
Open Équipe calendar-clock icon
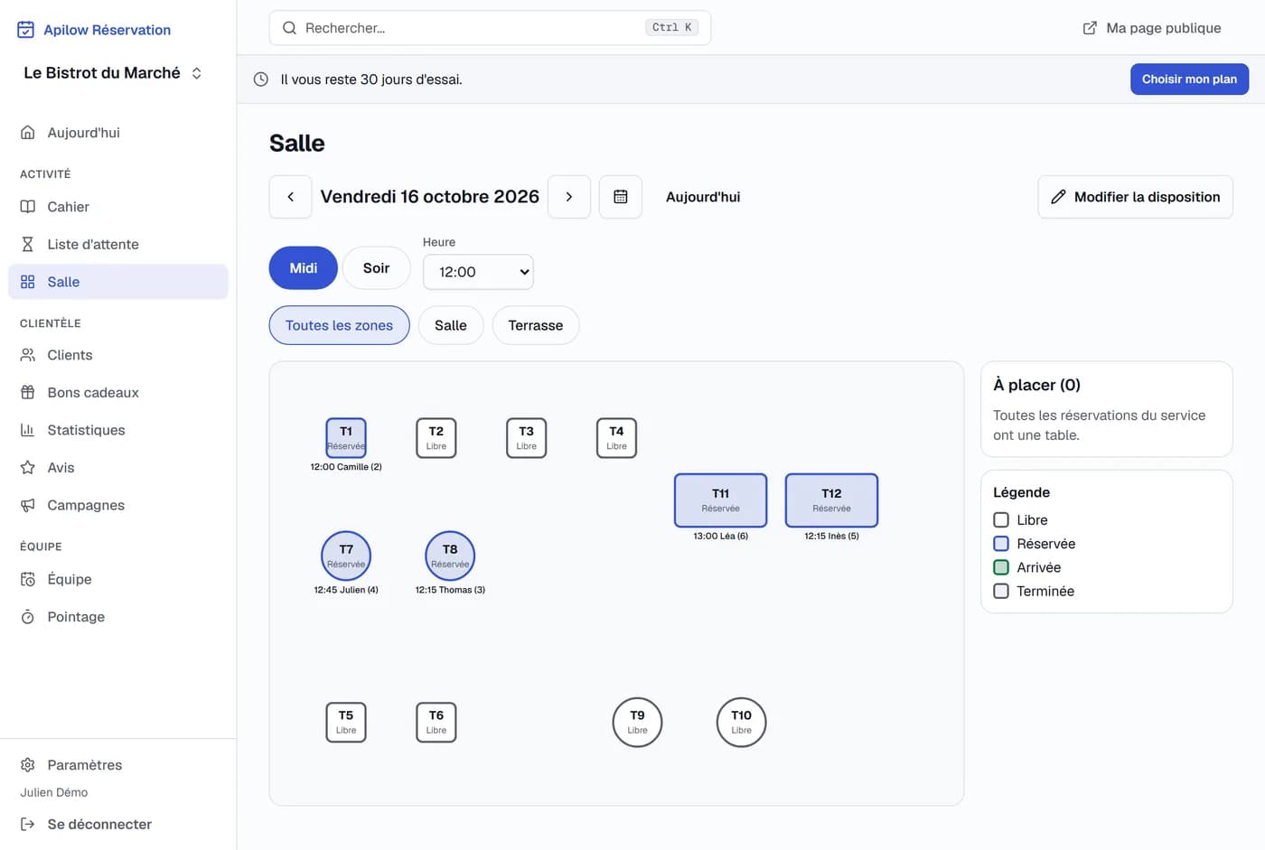[x=28, y=579]
